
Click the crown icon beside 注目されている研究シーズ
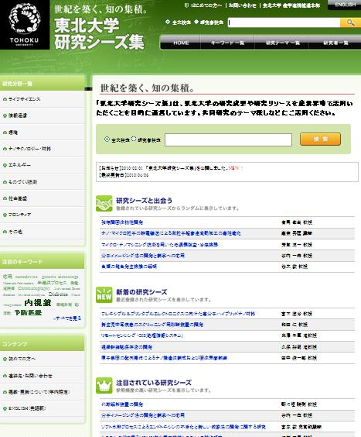tap(104, 385)
